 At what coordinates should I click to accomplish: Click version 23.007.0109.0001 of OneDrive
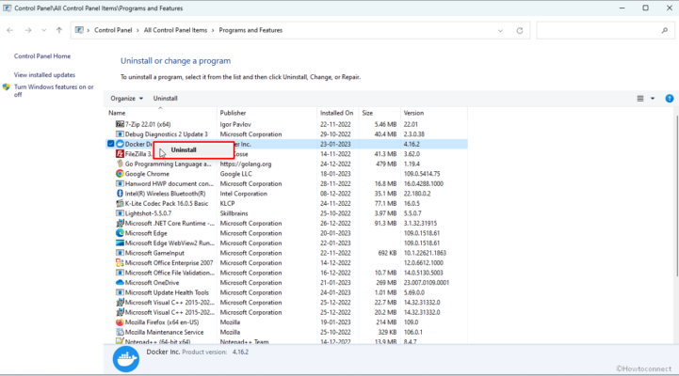(426, 283)
